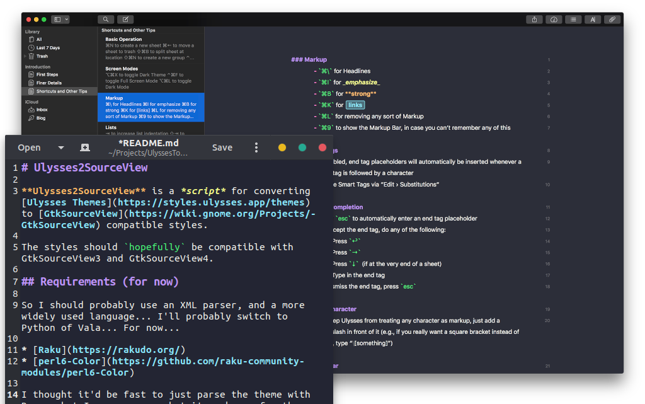Screen dimensions: 645x404
Task: Select the Lists sheet
Action: pos(151,130)
